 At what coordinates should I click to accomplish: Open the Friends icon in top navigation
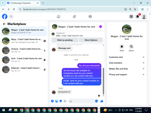pyautogui.click(x=74, y=17)
